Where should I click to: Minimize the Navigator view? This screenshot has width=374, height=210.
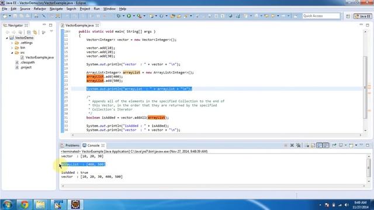tap(44, 24)
